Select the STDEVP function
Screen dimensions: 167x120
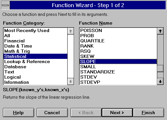tap(118, 82)
